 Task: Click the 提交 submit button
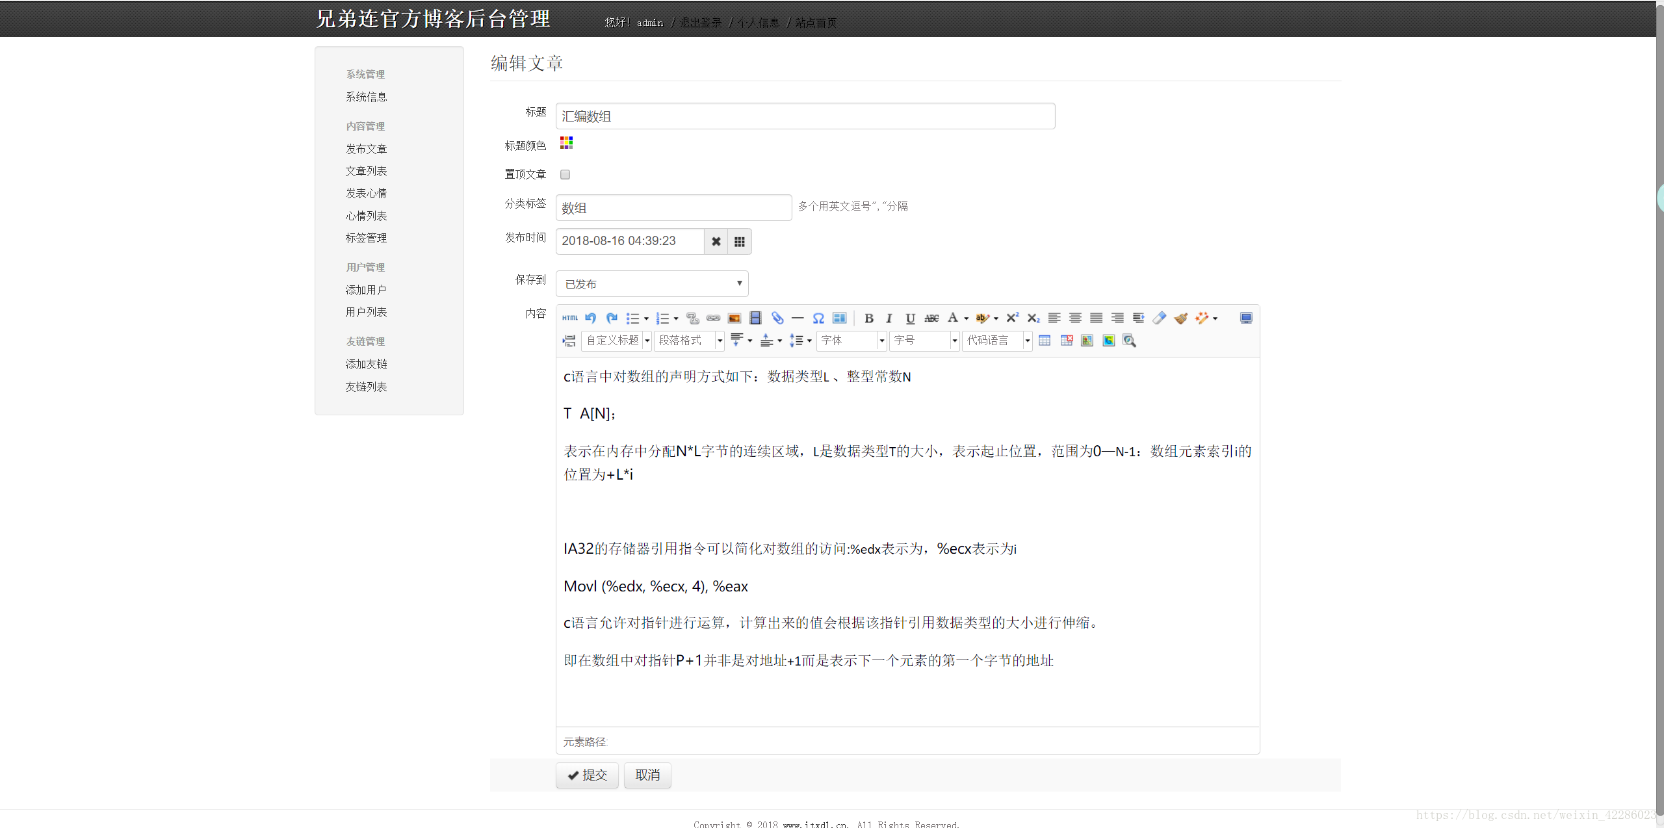[x=587, y=775]
